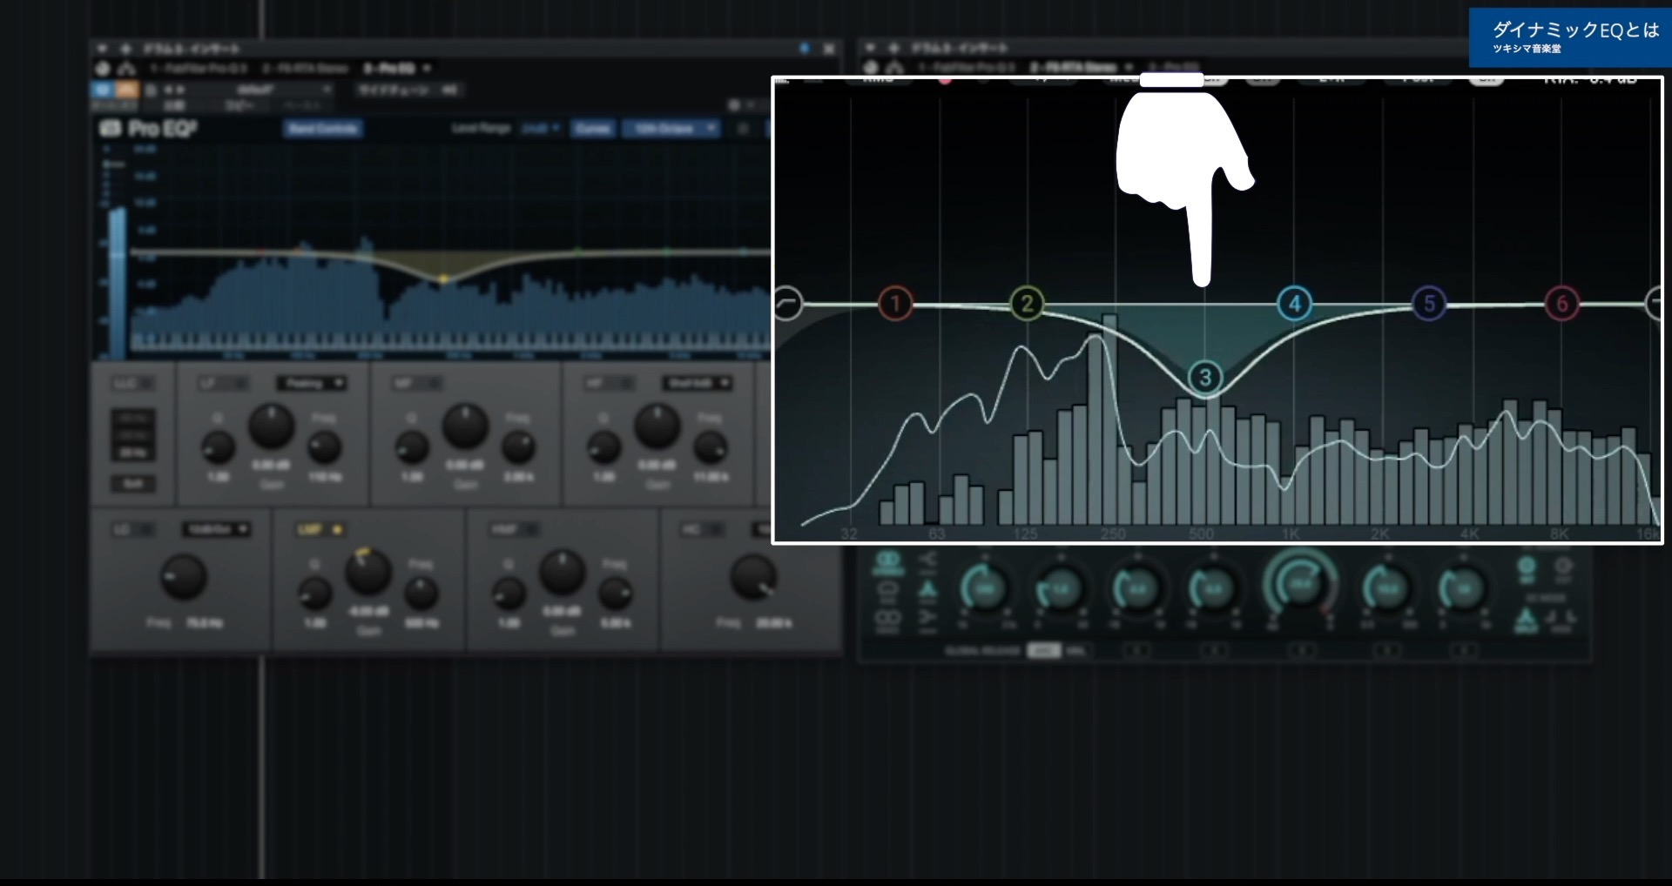Click the low-cut slope node on the curve's left edge
The width and height of the screenshot is (1672, 886).
click(789, 304)
